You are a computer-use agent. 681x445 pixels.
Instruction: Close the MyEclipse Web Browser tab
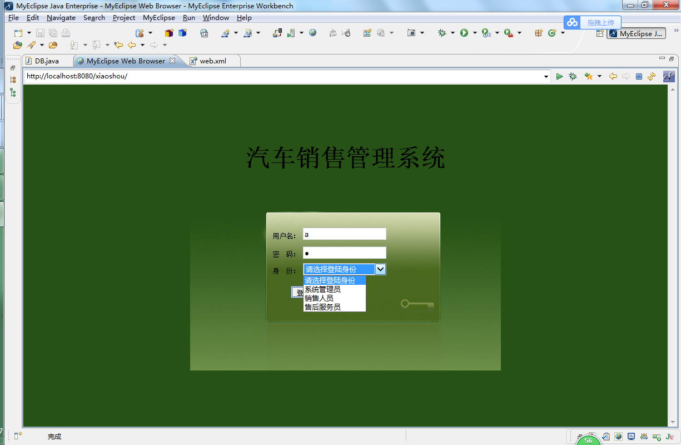click(x=172, y=61)
